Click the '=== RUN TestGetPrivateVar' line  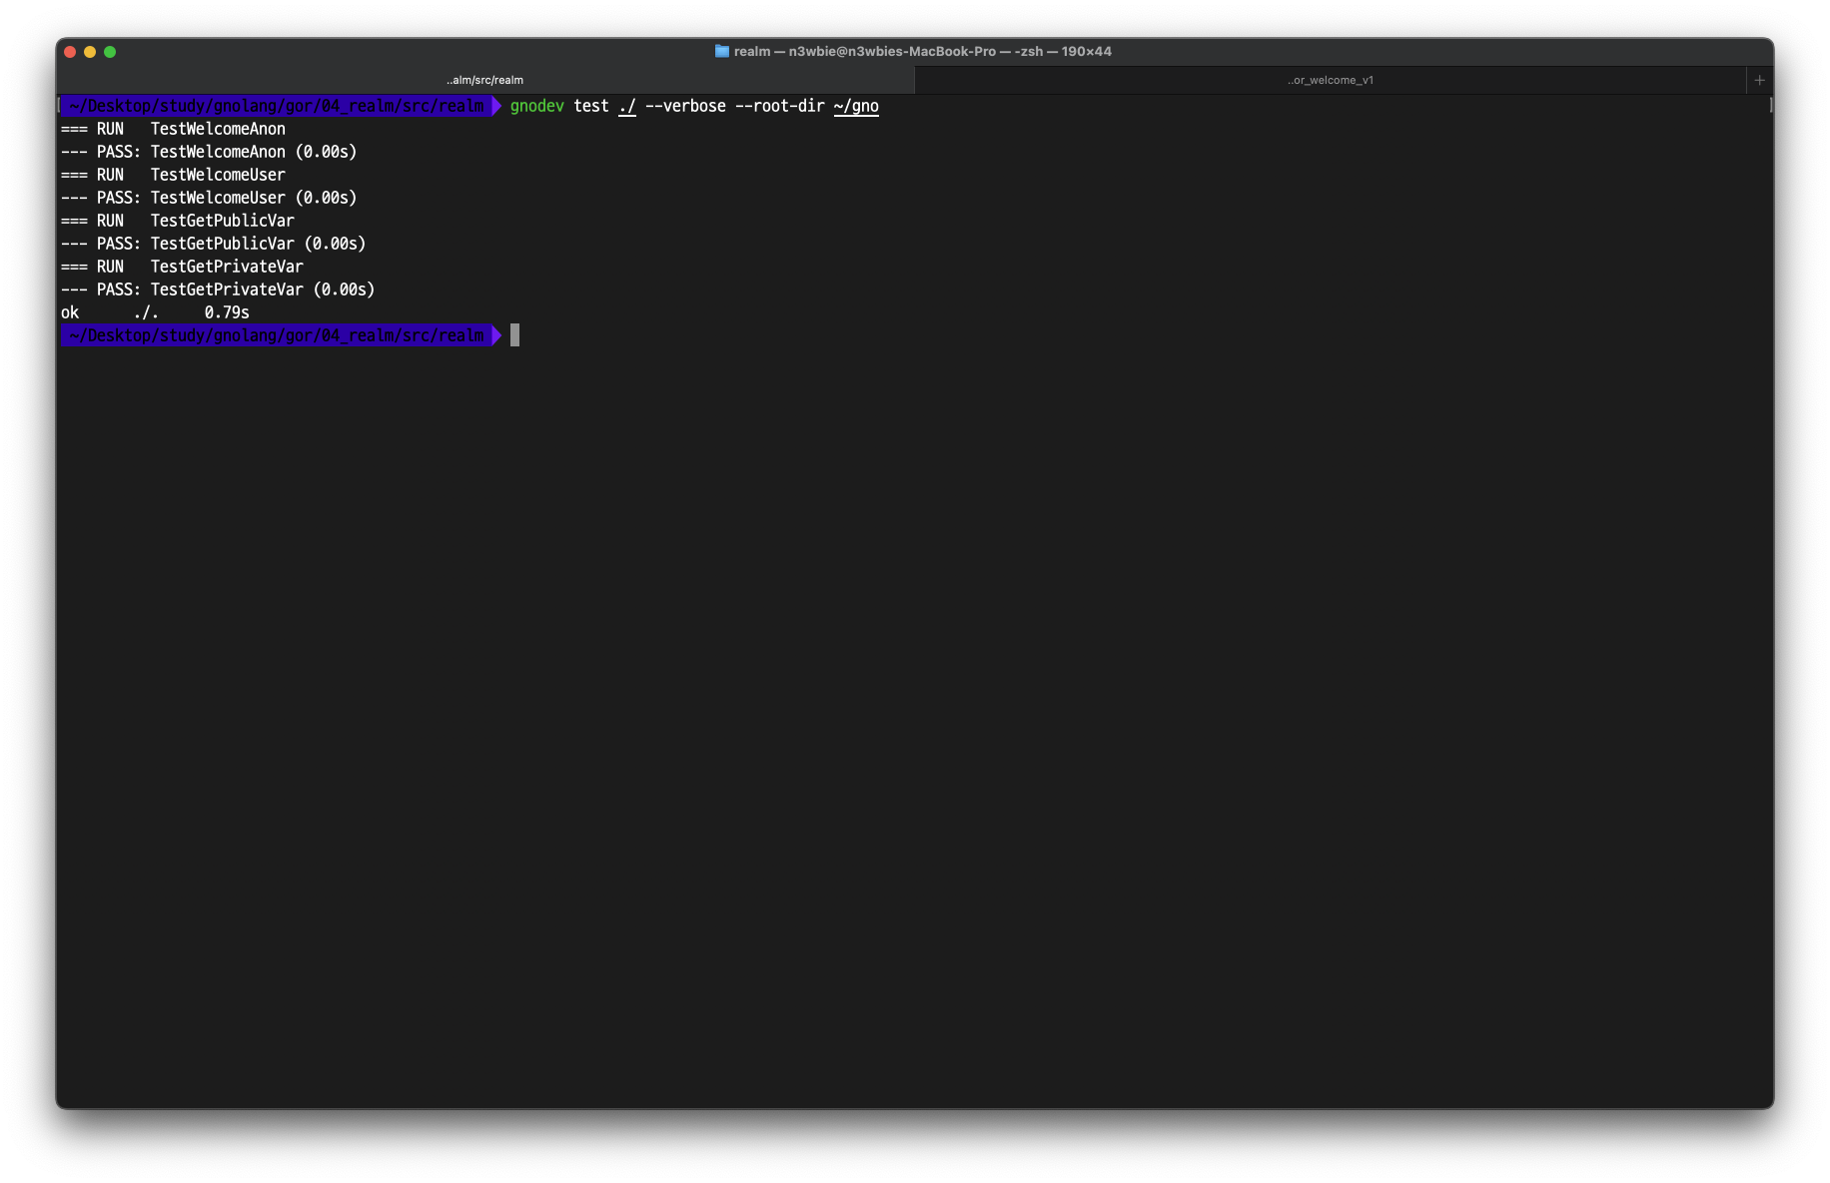182,267
